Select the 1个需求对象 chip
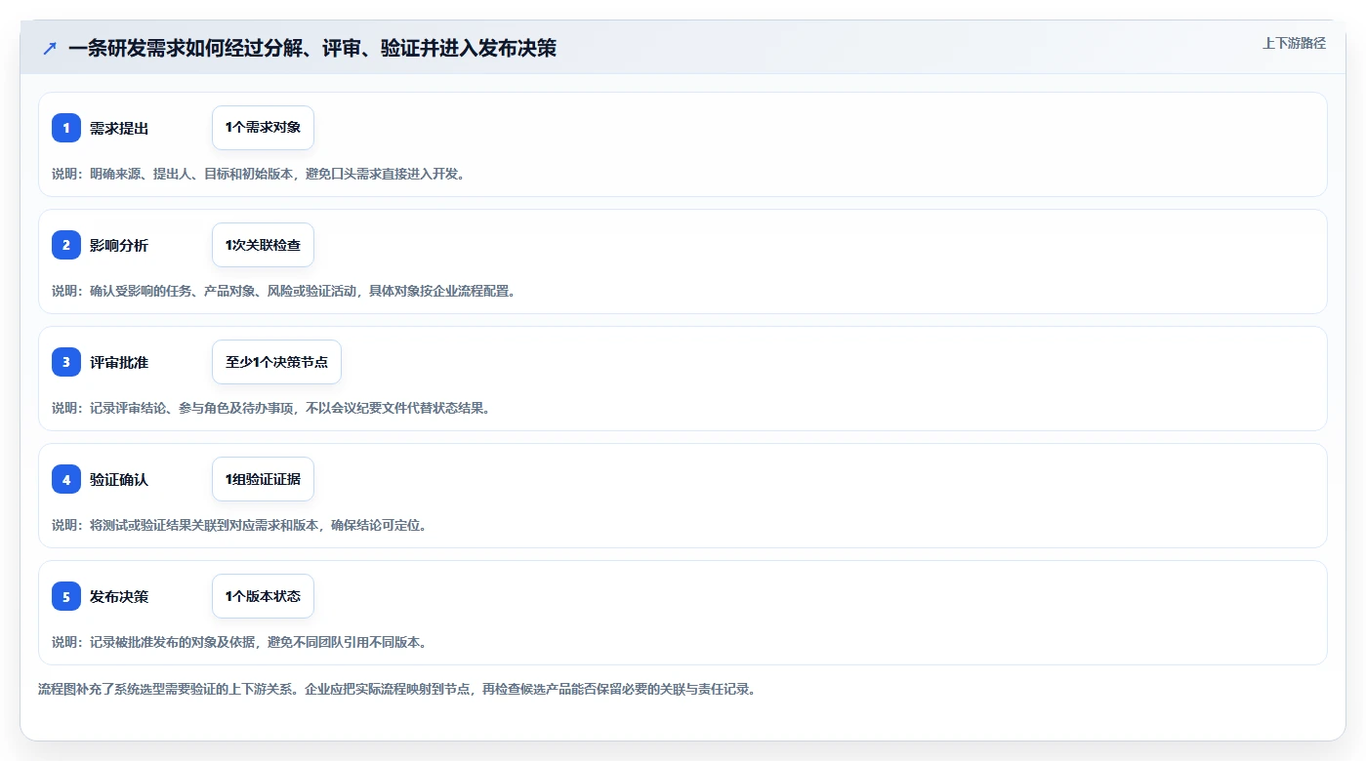 tap(263, 128)
